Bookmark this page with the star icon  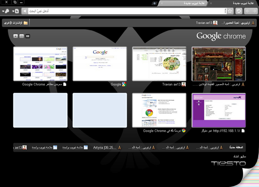pos(230,11)
